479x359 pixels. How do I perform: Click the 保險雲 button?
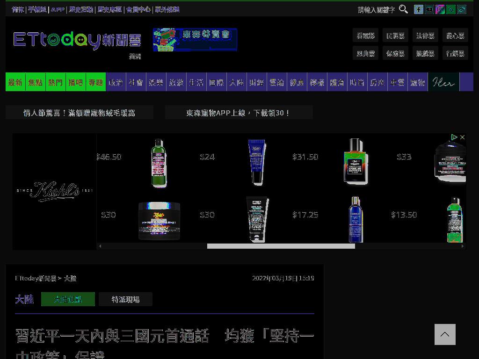pos(396,53)
